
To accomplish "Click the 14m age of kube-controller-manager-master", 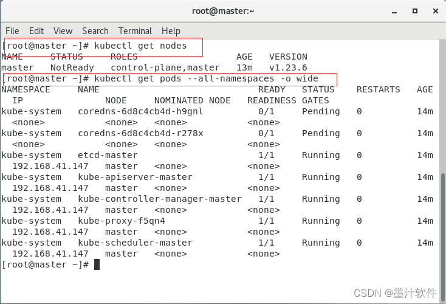I will 425,199.
